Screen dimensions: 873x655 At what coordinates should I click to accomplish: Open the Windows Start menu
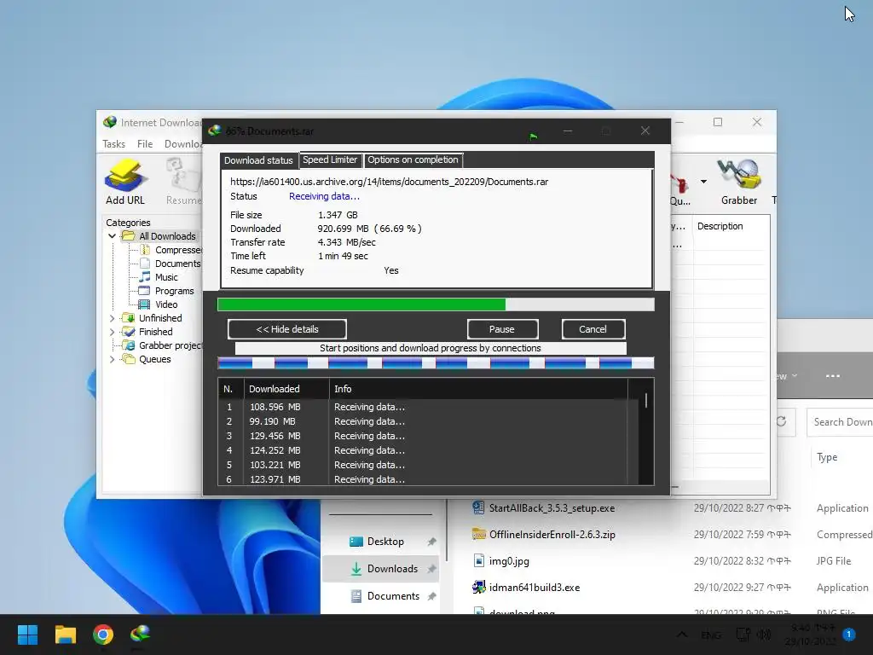click(x=27, y=635)
